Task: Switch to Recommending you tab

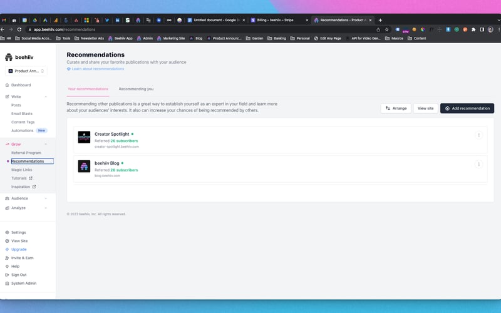Action: (x=136, y=89)
